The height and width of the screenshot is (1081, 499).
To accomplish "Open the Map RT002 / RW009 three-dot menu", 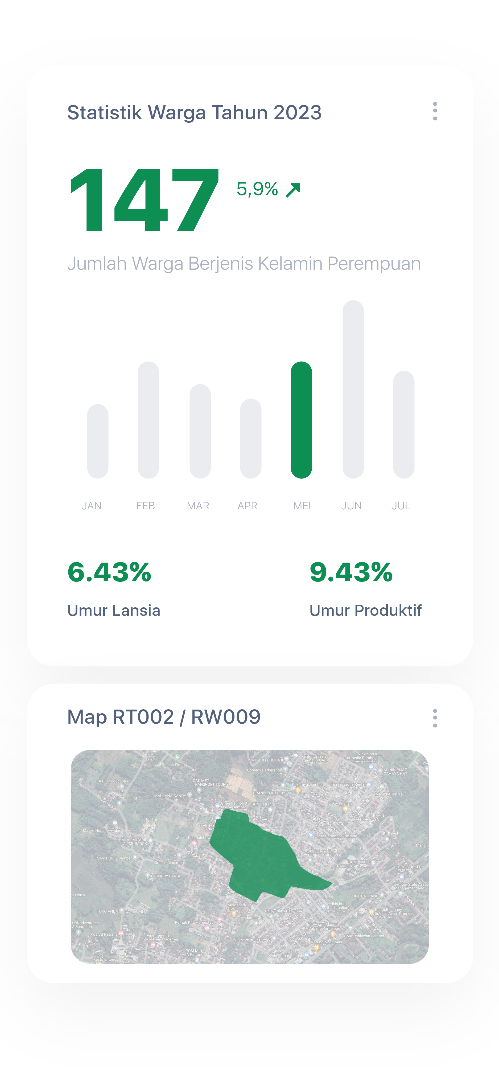I will click(435, 718).
